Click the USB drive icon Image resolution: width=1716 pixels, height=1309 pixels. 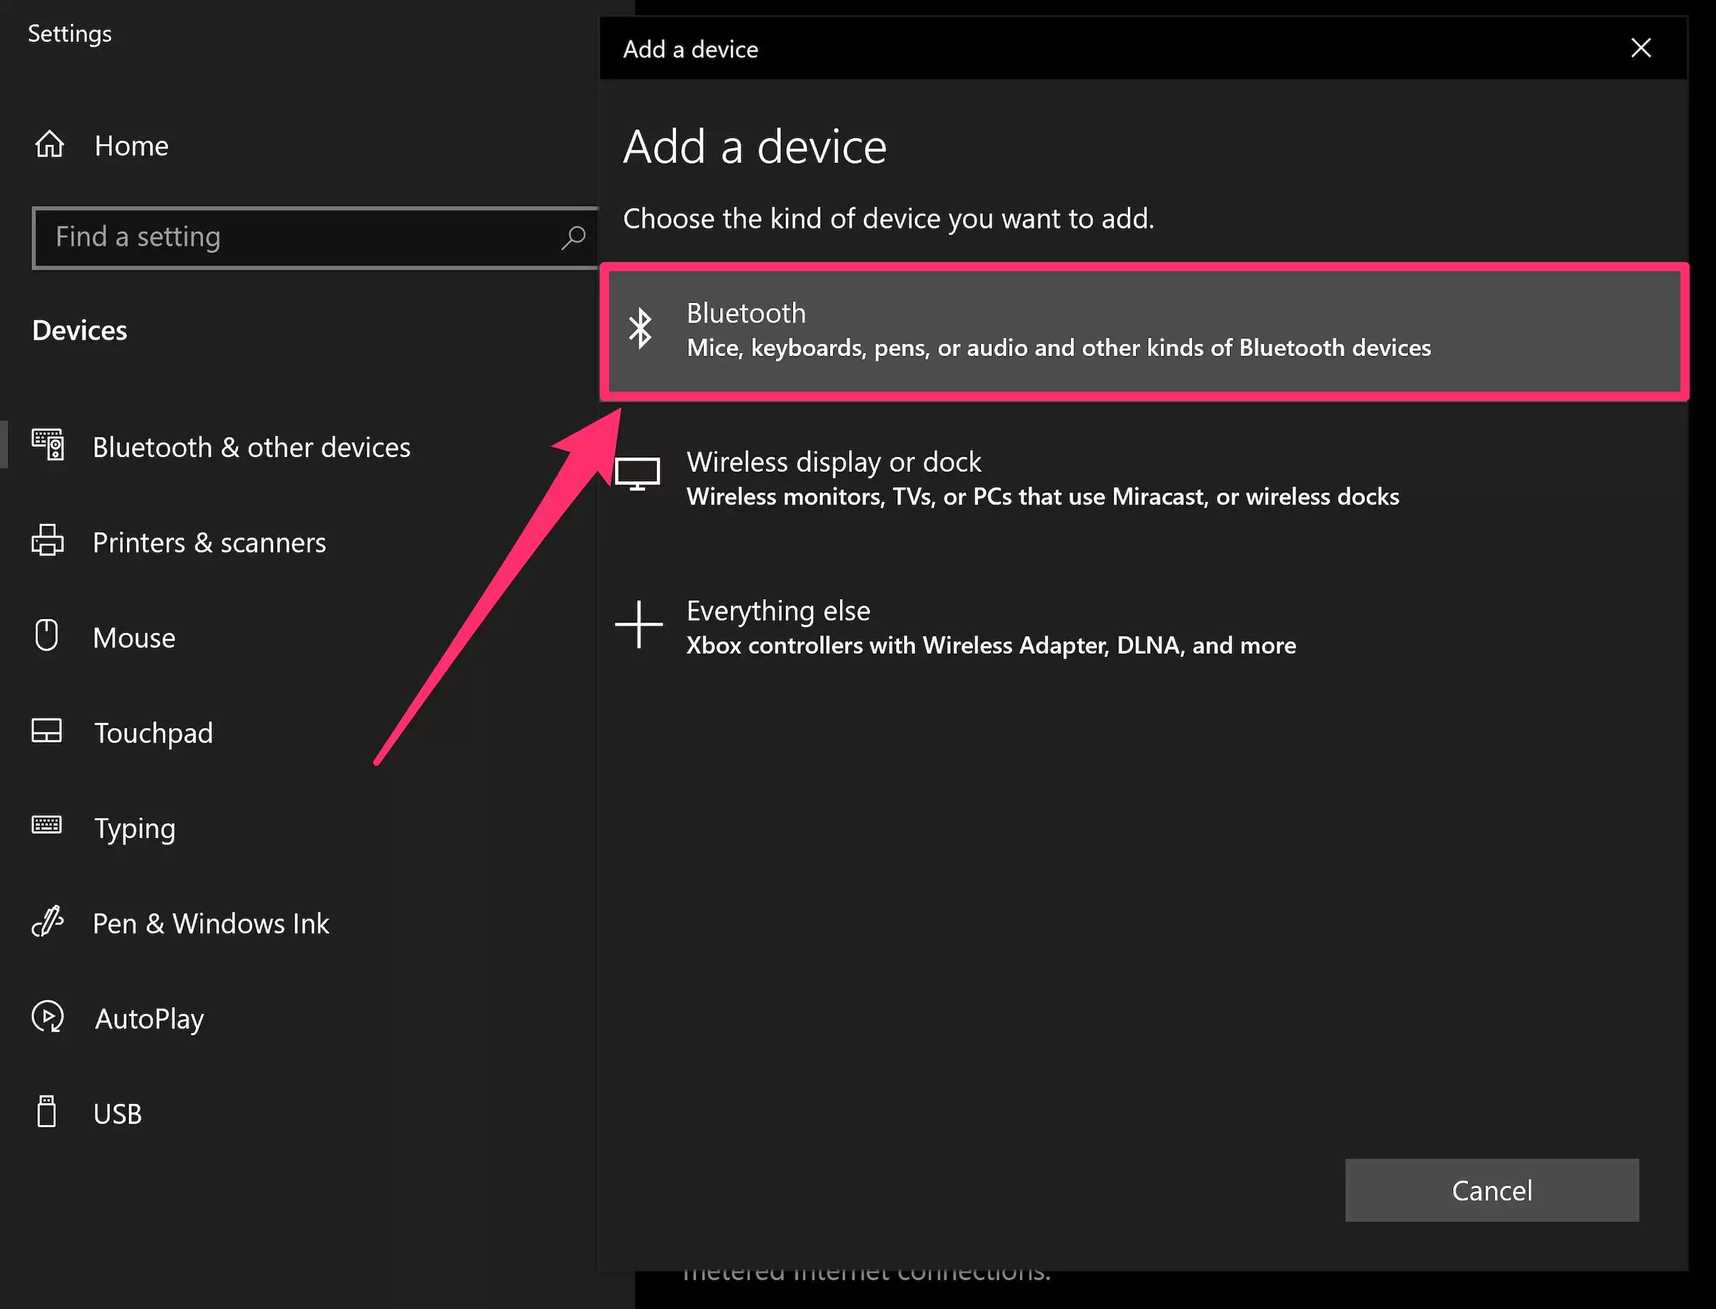click(47, 1113)
